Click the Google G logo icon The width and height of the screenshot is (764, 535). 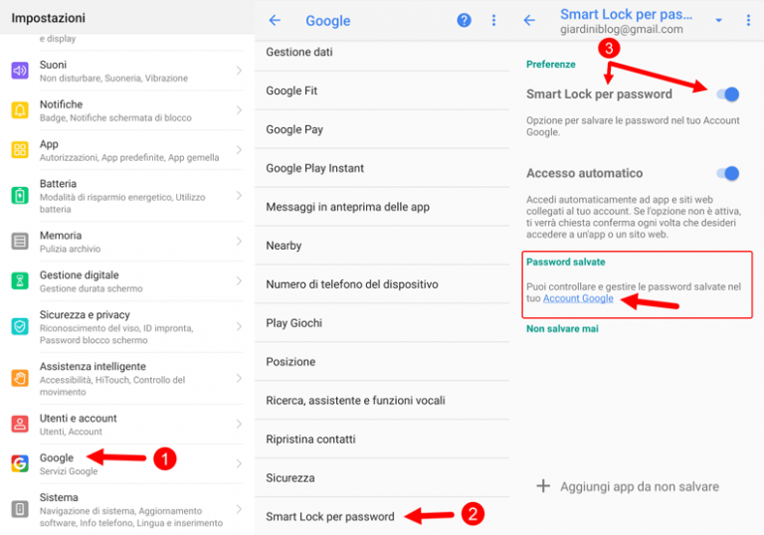(x=20, y=463)
